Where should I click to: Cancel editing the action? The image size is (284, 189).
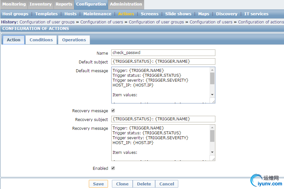[167, 184]
